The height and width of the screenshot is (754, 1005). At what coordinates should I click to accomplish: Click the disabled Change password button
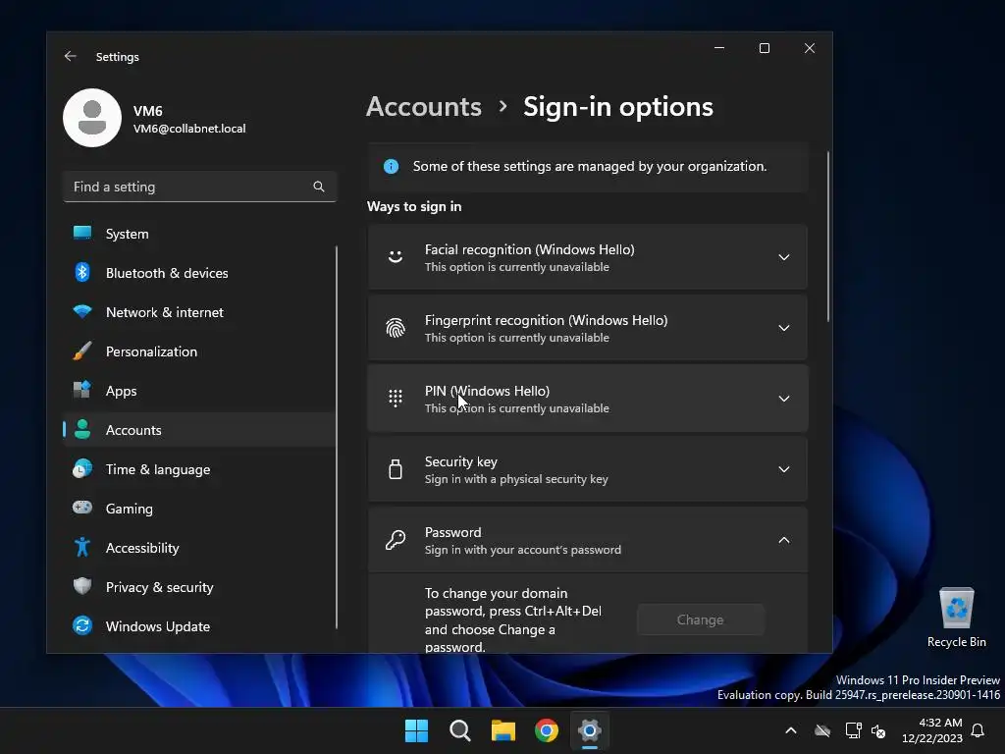pos(700,619)
